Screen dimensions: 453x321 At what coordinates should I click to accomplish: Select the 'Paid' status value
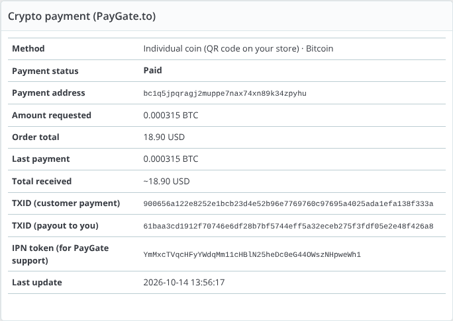[x=152, y=70]
